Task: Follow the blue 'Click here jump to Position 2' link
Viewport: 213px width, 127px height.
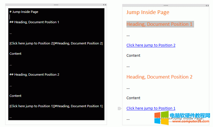Action: coord(151,45)
